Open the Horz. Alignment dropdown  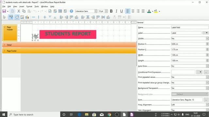(207, 105)
